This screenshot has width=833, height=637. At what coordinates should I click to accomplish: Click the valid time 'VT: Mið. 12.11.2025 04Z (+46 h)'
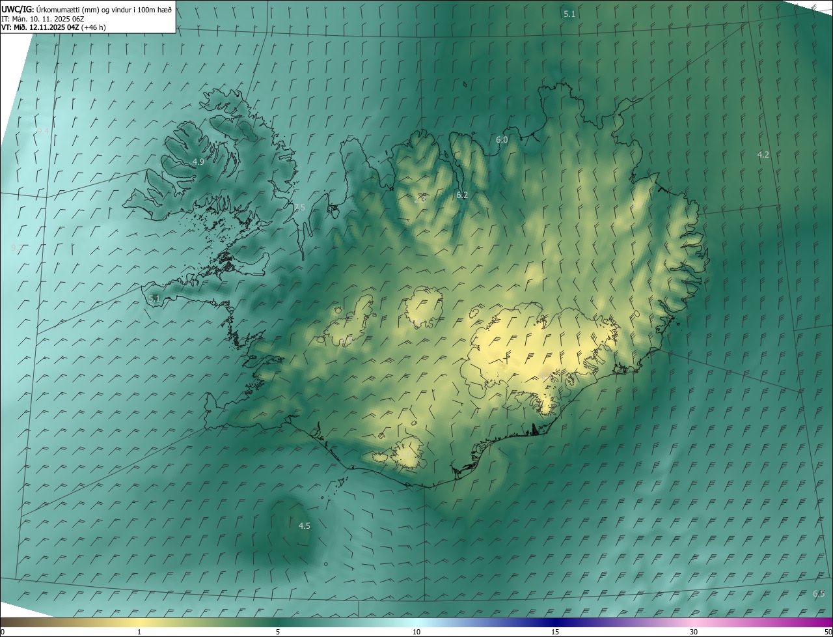[54, 27]
